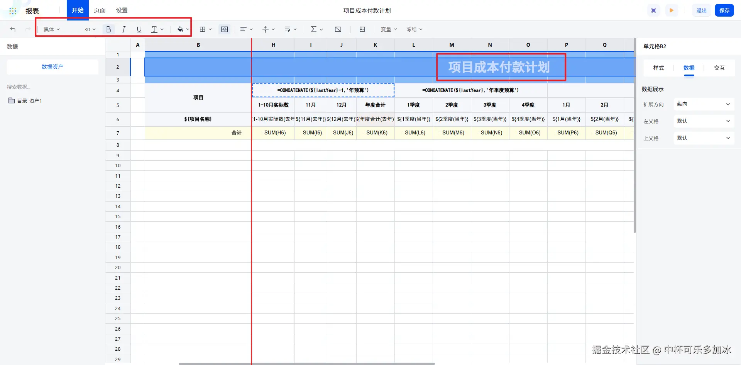Viewport: 741px width, 365px height.
Task: Switch to the 设置 tab
Action: pos(122,10)
